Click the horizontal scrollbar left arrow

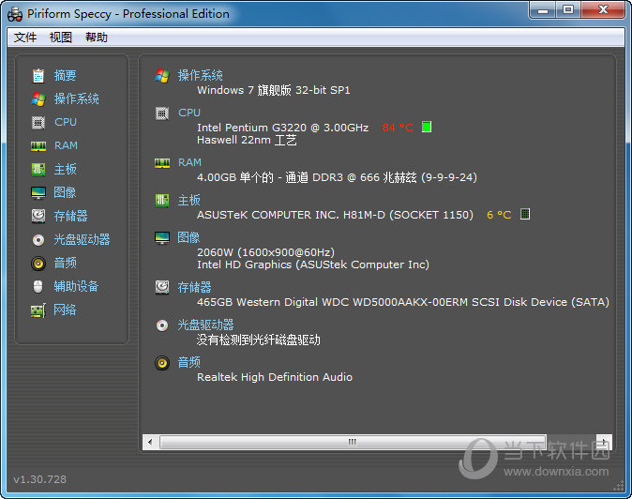pyautogui.click(x=148, y=441)
